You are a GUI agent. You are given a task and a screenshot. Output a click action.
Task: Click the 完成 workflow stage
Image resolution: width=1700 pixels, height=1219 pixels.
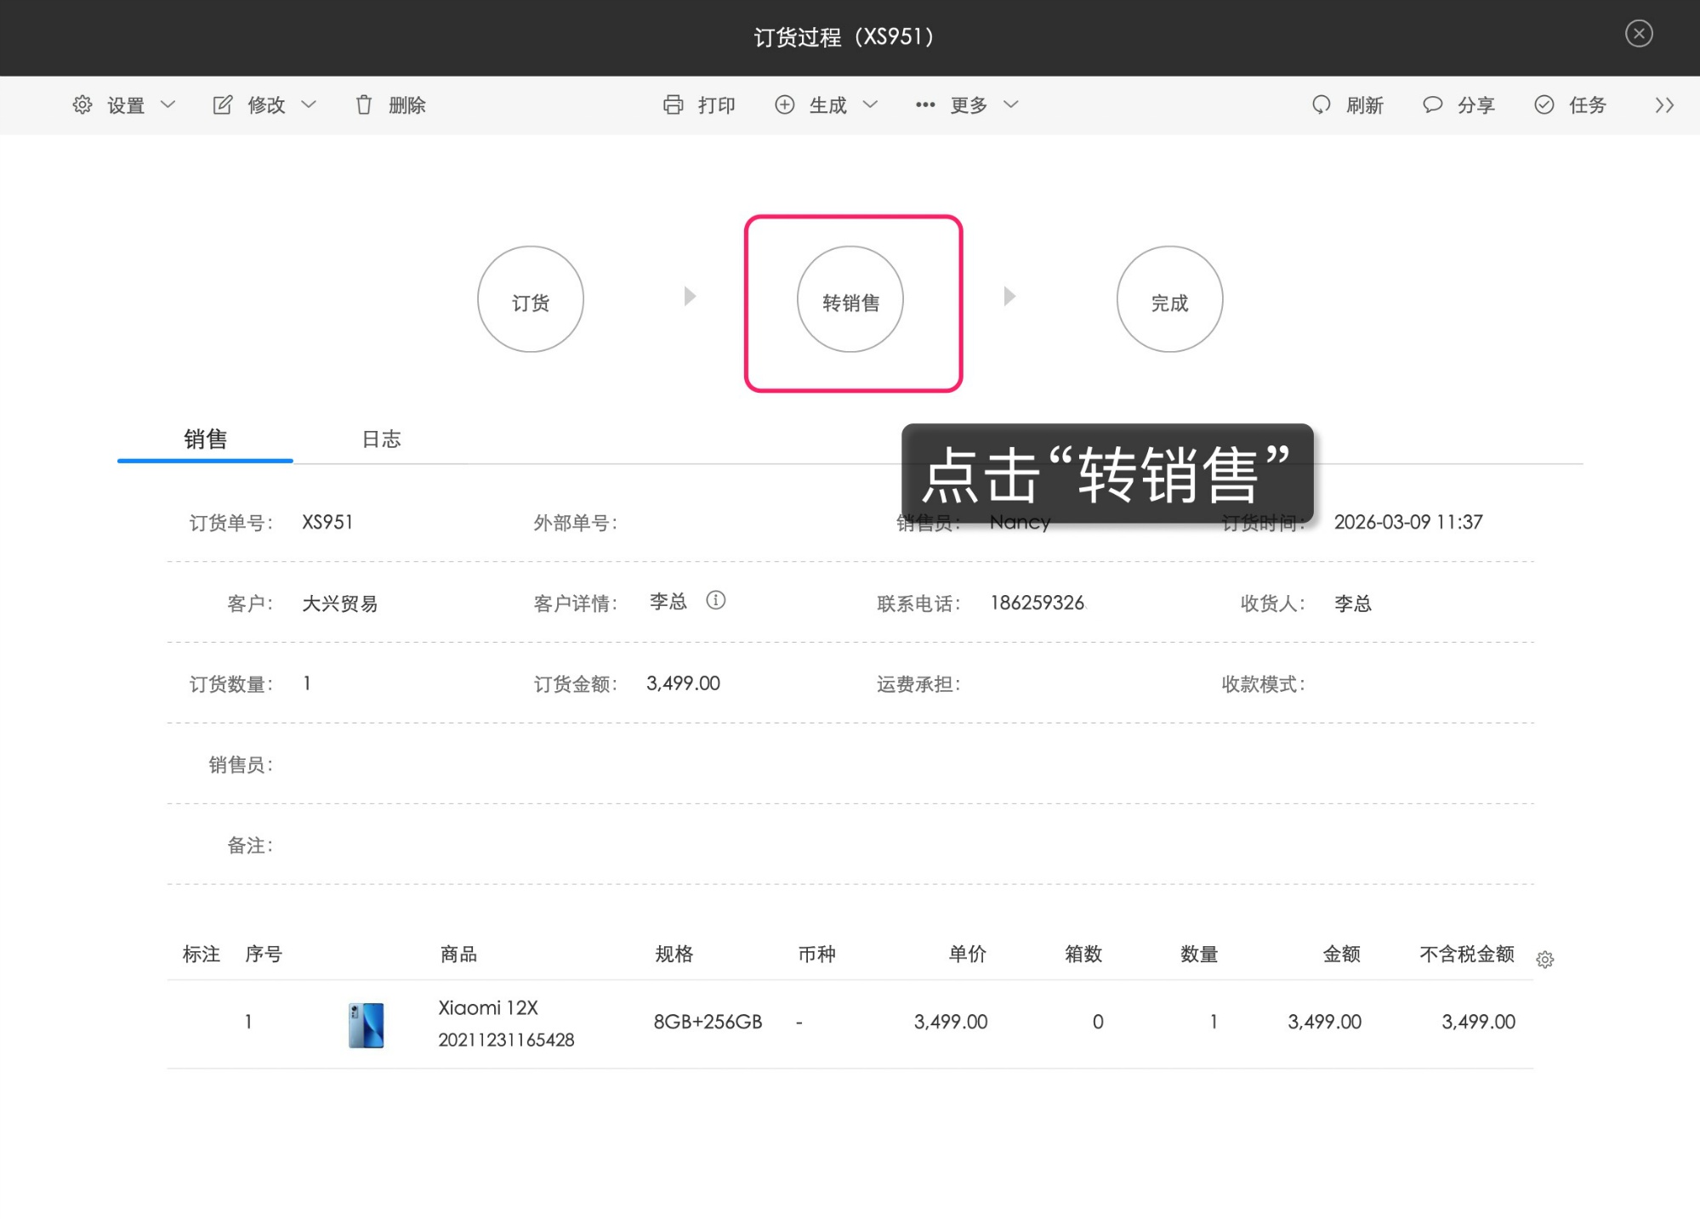1168,299
